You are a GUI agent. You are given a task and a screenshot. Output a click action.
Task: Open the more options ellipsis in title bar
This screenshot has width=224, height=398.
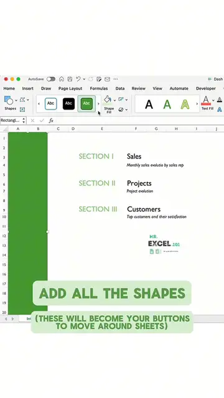point(116,79)
